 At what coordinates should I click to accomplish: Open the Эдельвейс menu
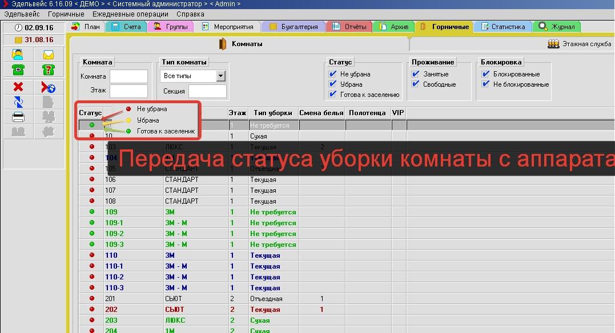[22, 14]
